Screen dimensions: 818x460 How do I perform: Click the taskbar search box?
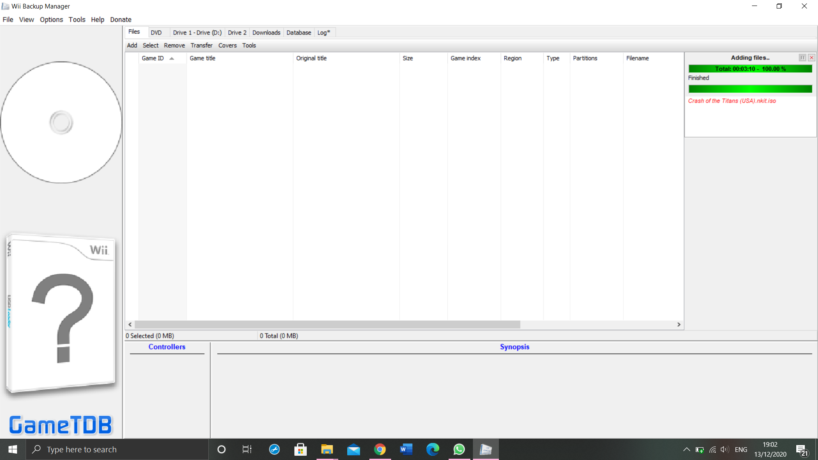(117, 449)
